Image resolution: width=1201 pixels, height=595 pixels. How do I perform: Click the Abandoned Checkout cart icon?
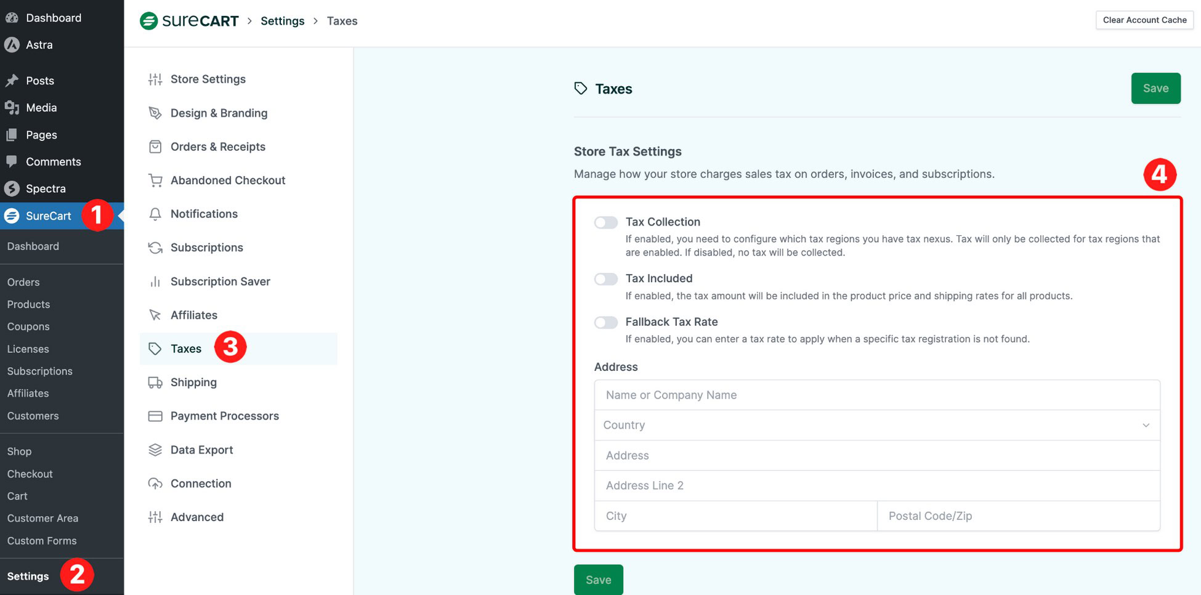point(155,180)
